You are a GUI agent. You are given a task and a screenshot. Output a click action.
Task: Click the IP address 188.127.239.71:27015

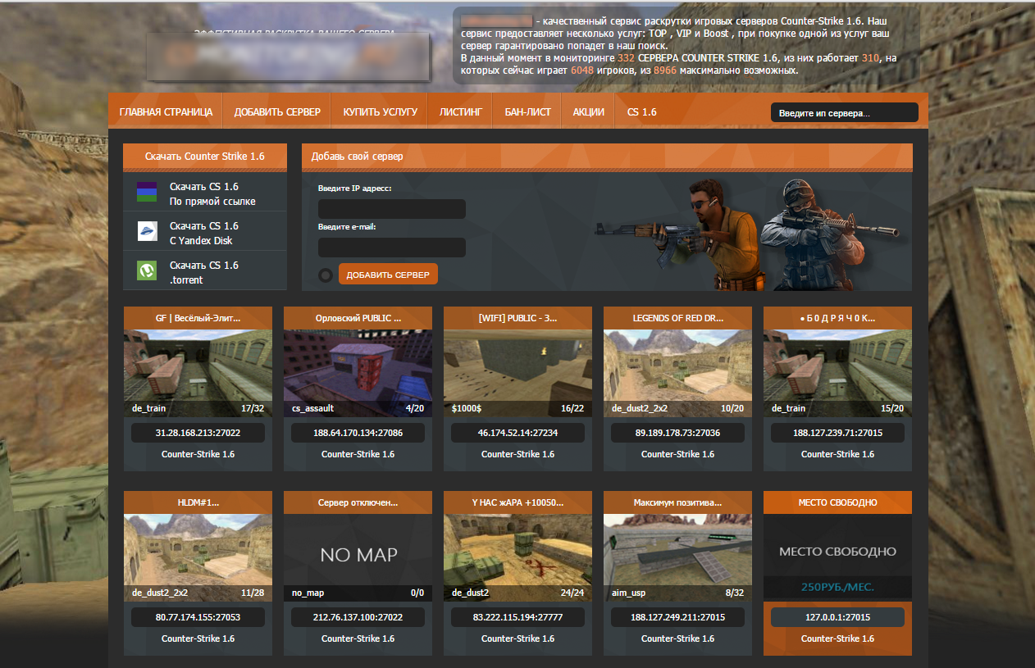coord(837,433)
